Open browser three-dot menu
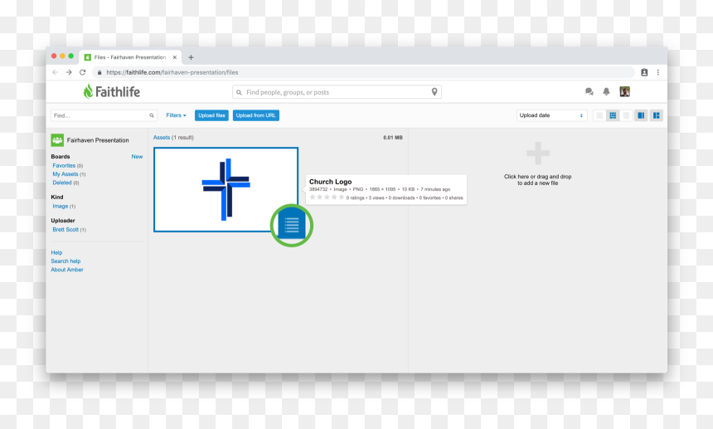The image size is (713, 429). click(x=658, y=72)
